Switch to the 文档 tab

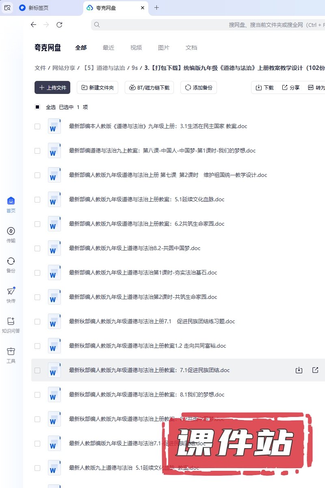(191, 48)
